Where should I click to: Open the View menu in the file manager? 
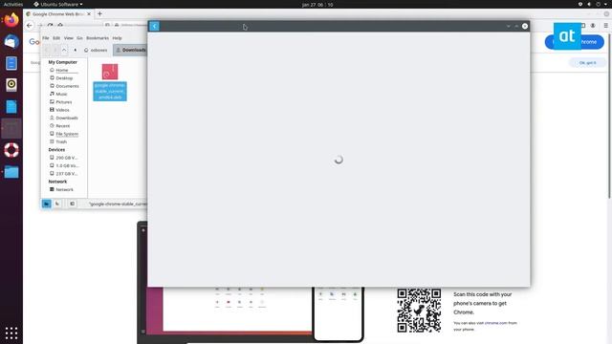pyautogui.click(x=69, y=38)
